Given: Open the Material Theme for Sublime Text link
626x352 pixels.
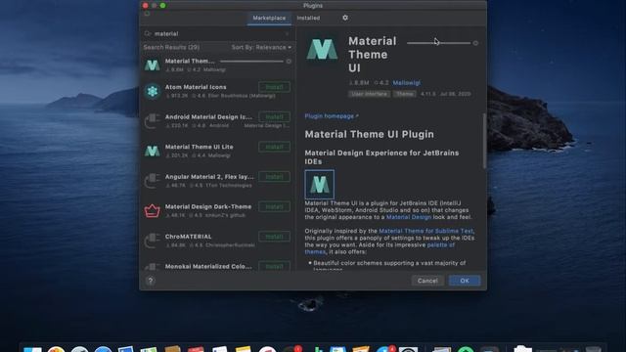Looking at the screenshot, I should click(426, 231).
